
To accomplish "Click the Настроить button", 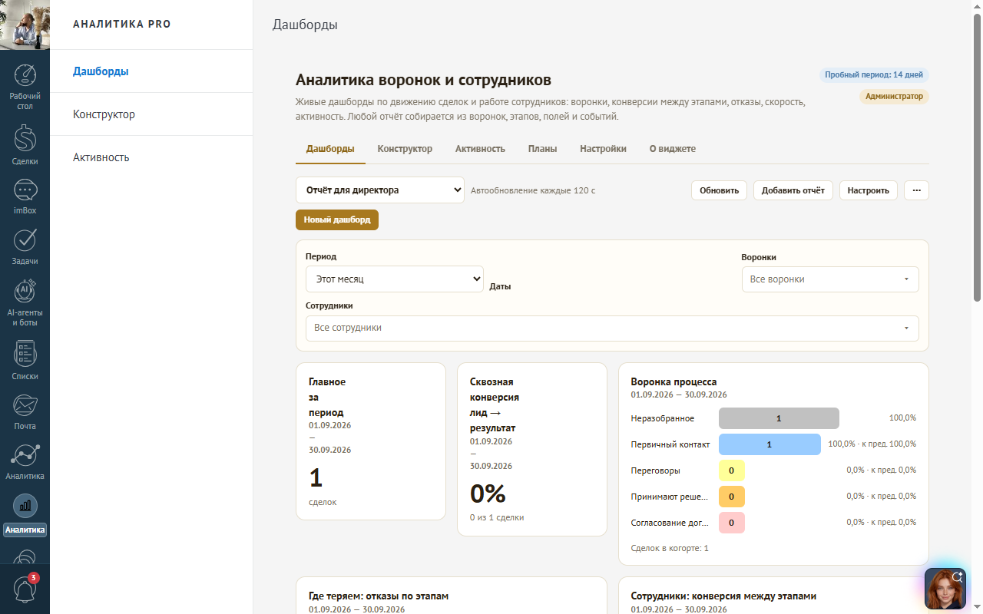I will click(x=869, y=190).
